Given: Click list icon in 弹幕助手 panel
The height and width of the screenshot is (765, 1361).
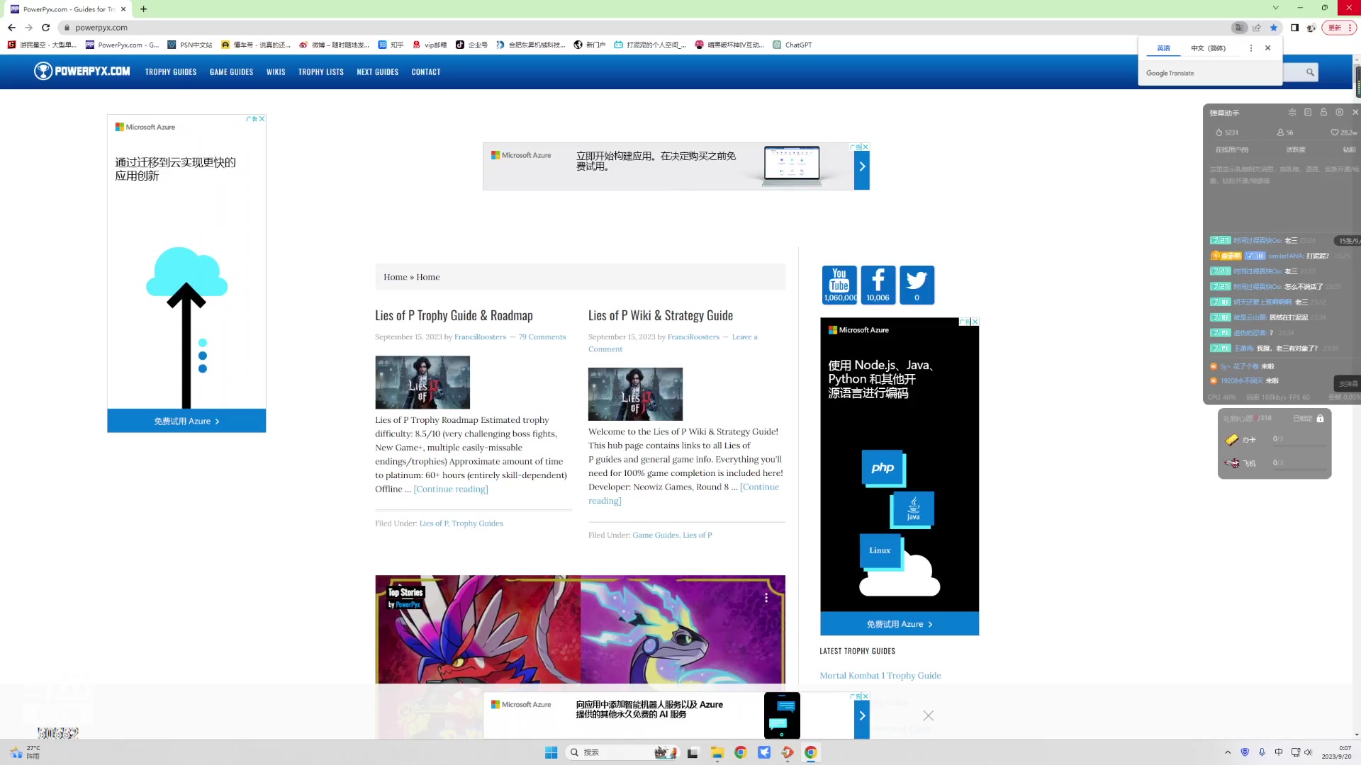Looking at the screenshot, I should coord(1308,113).
